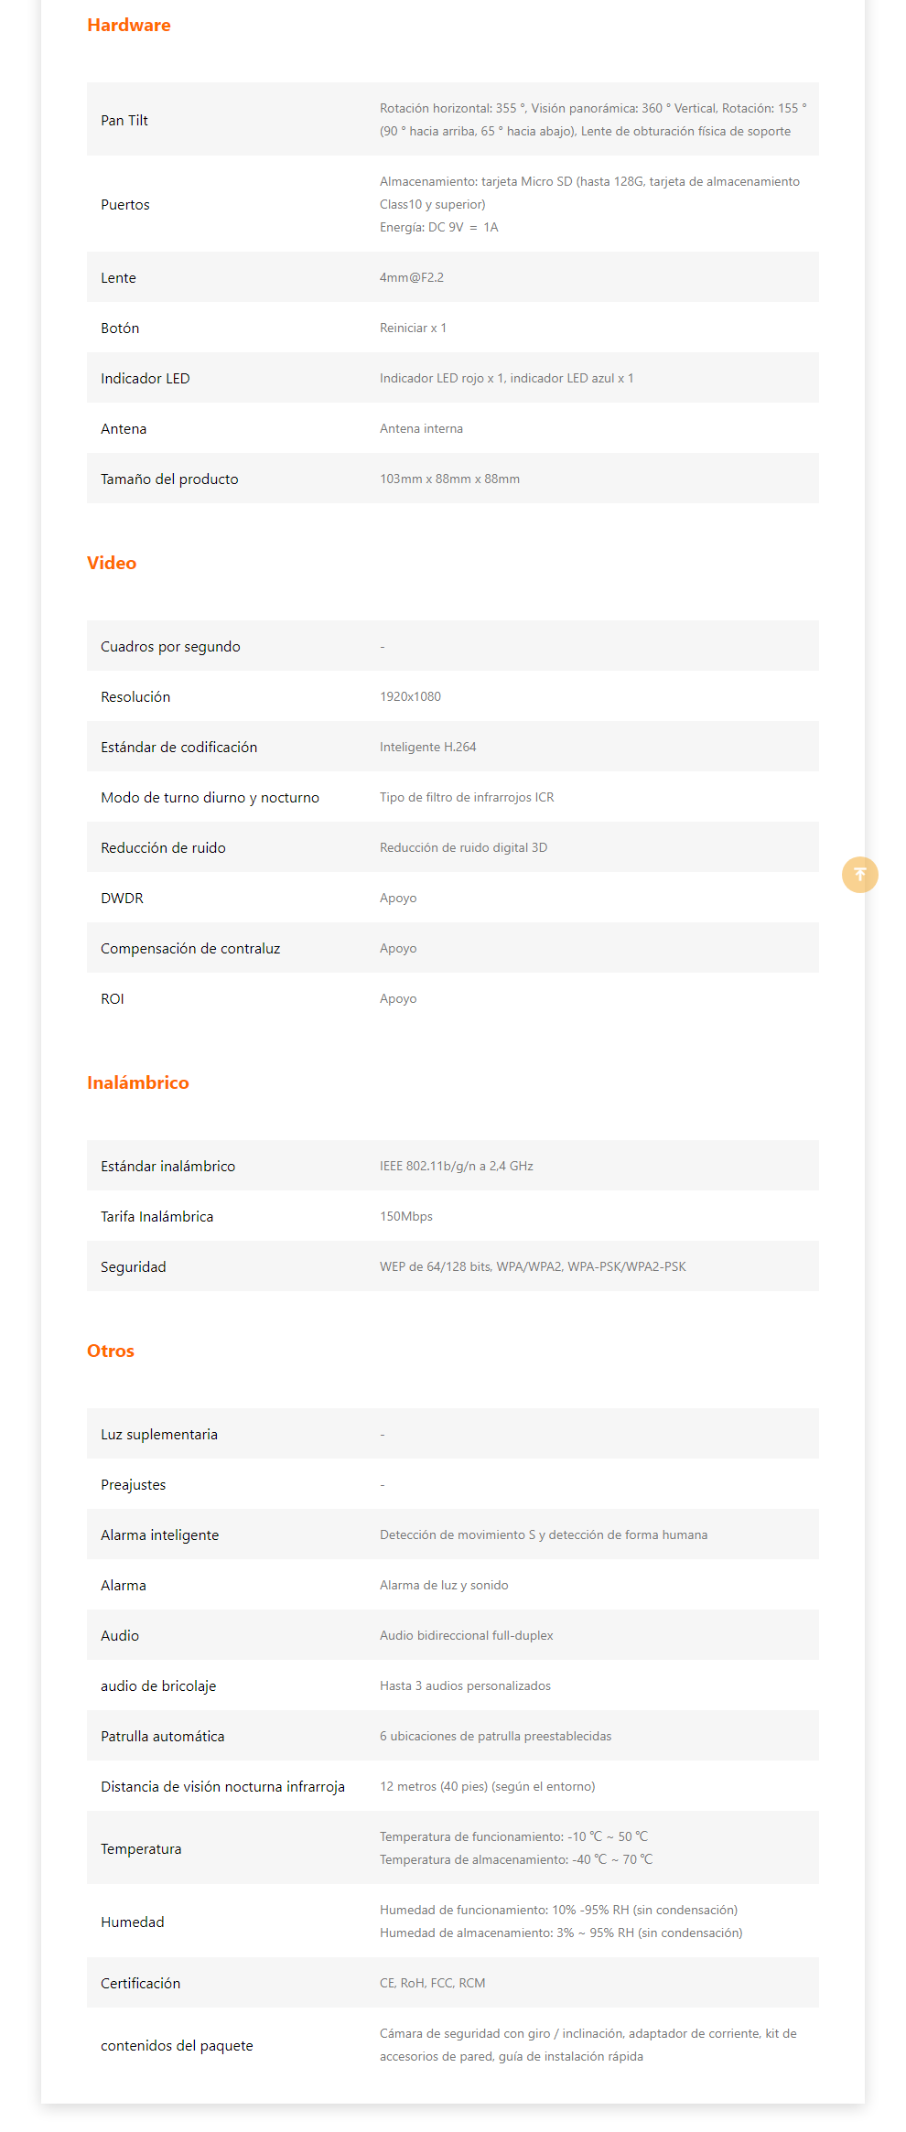Click the contenidos del paquete label
906x2132 pixels.
[177, 2046]
